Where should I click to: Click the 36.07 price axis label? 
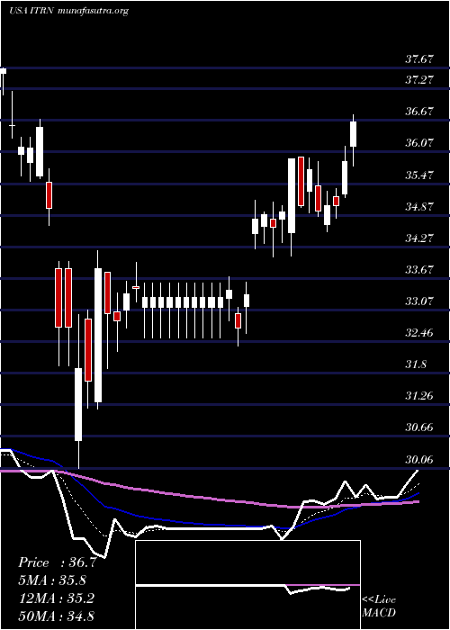click(419, 142)
